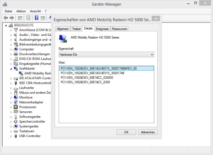The width and height of the screenshot is (213, 155).
Task: Click the Tastaturen keyboard icon
Action: coord(16,131)
